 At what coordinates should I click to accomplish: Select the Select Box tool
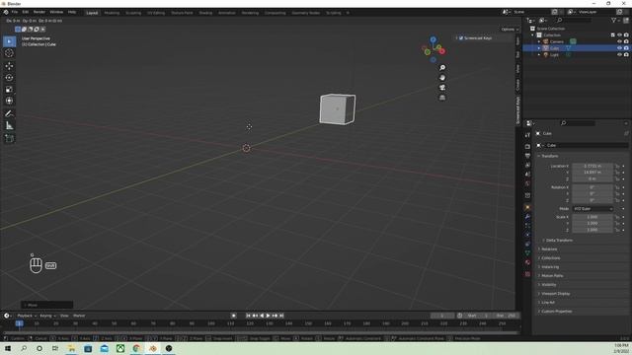coord(9,41)
